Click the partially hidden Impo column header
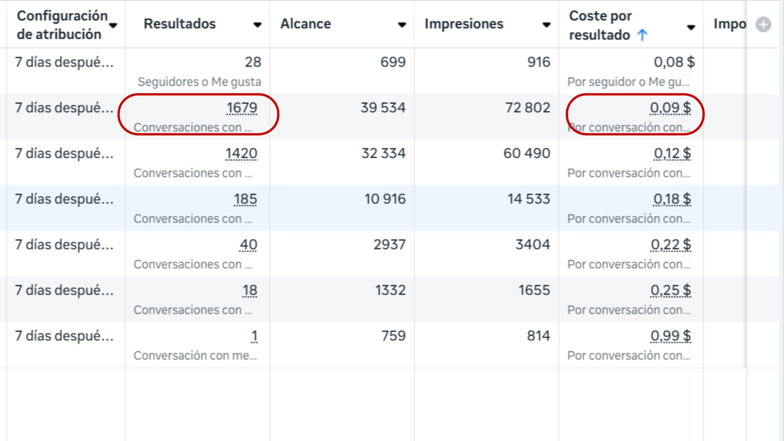The height and width of the screenshot is (441, 784). pos(730,24)
